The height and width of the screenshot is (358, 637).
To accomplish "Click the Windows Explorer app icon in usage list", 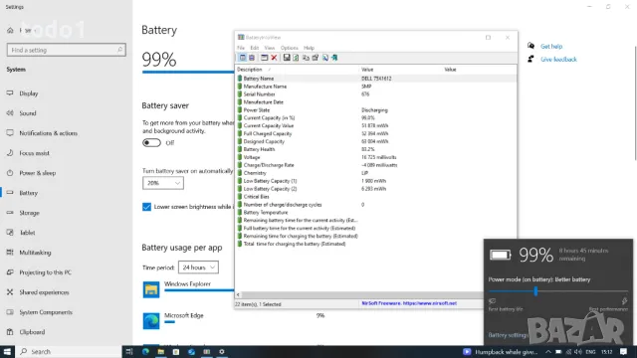I will coord(151,289).
